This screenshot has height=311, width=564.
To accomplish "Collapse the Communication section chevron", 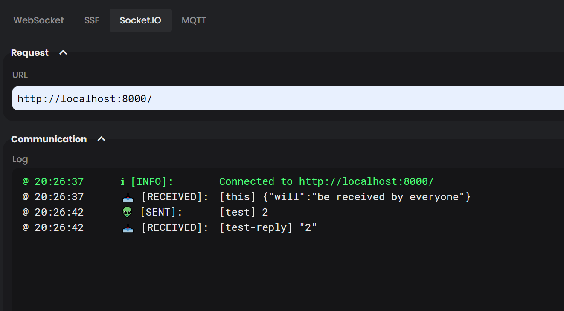I will point(101,139).
